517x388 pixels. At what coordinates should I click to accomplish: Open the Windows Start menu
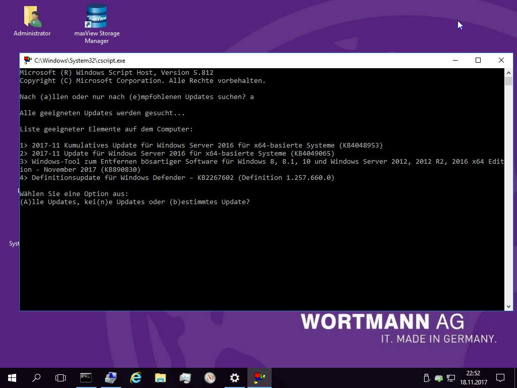pyautogui.click(x=12, y=377)
